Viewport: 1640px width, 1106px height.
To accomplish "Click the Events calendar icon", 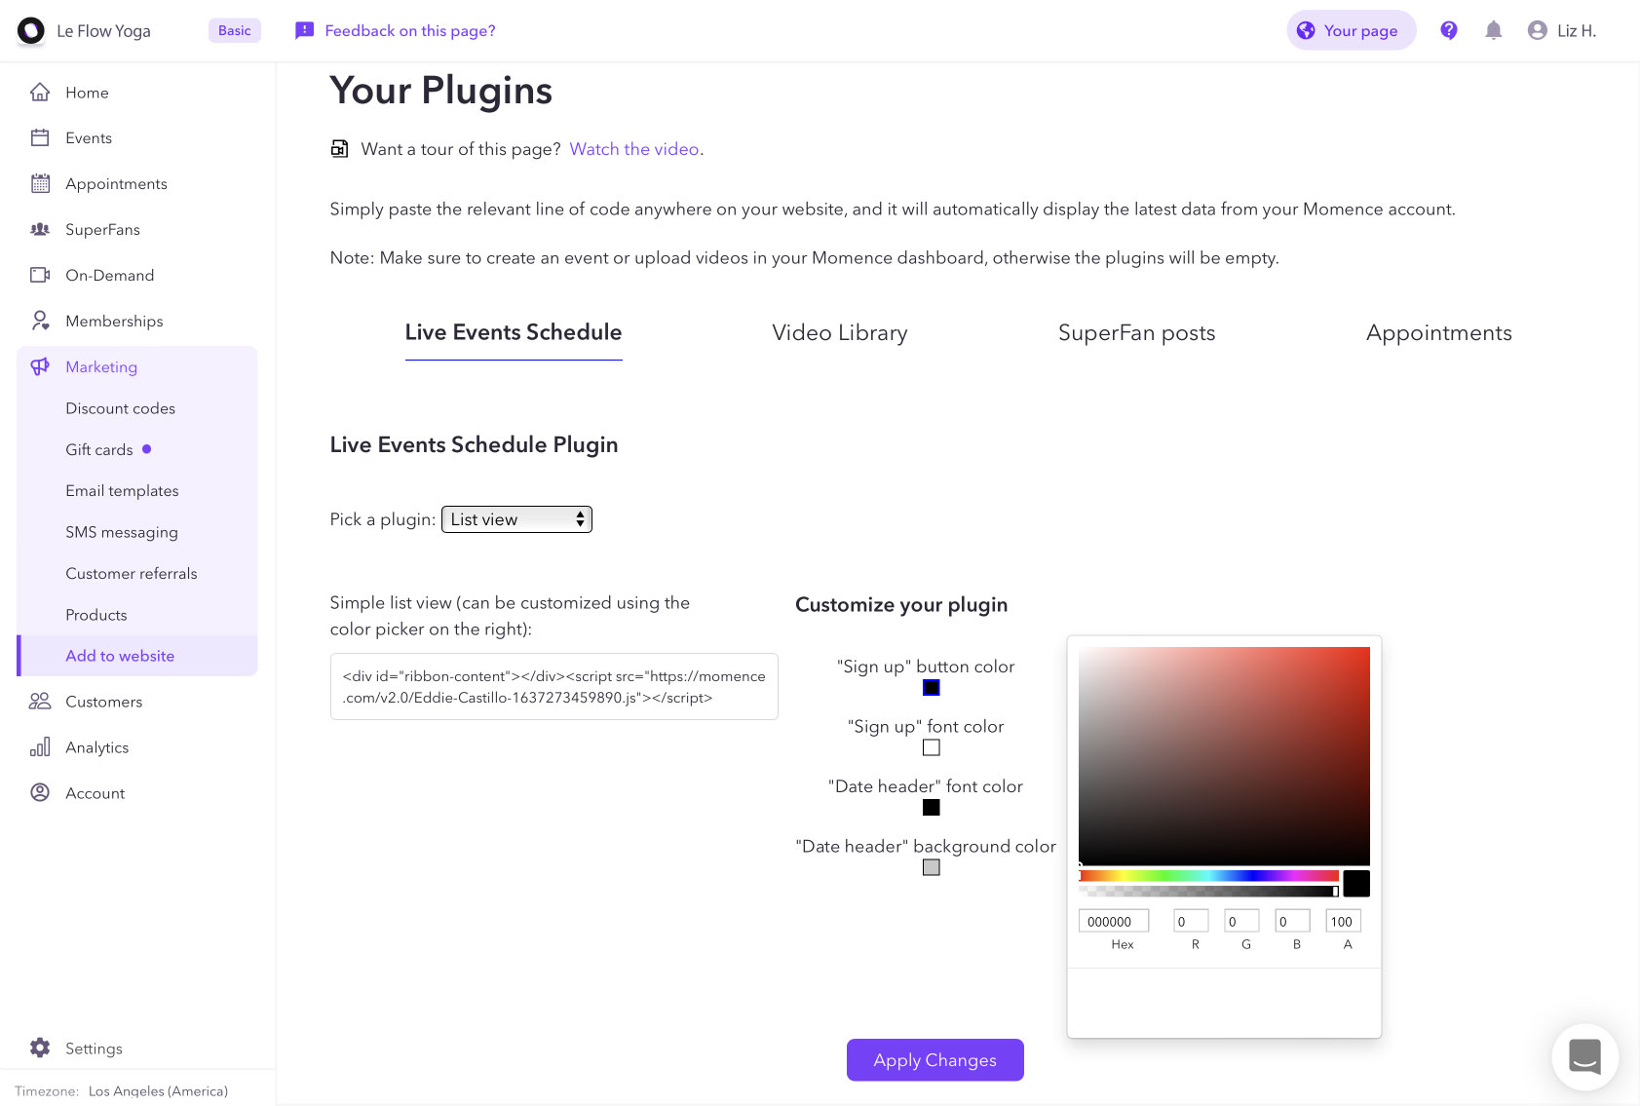I will tap(40, 138).
